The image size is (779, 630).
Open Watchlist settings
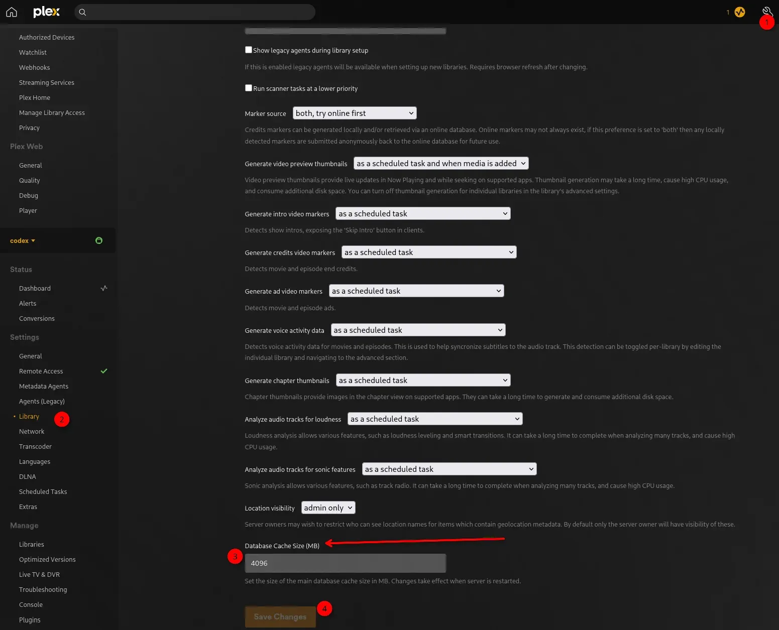pos(33,52)
